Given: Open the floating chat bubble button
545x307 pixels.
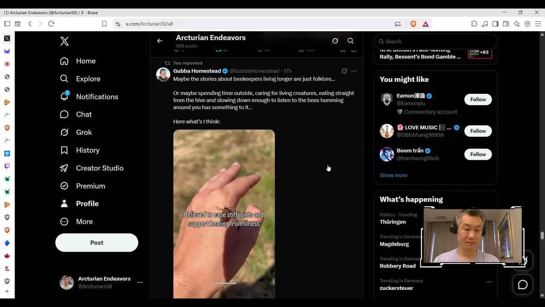Looking at the screenshot, I should 522,285.
